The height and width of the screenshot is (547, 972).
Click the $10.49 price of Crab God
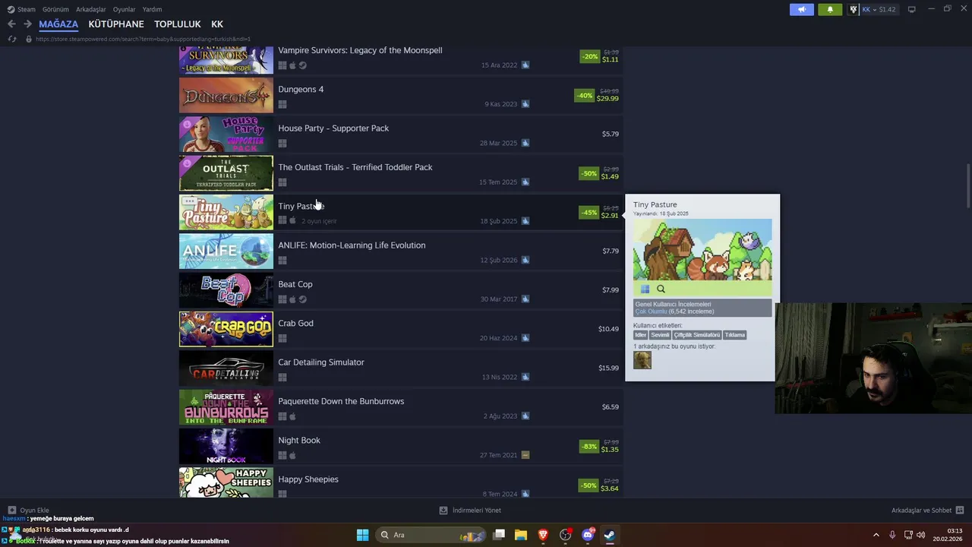(x=608, y=329)
